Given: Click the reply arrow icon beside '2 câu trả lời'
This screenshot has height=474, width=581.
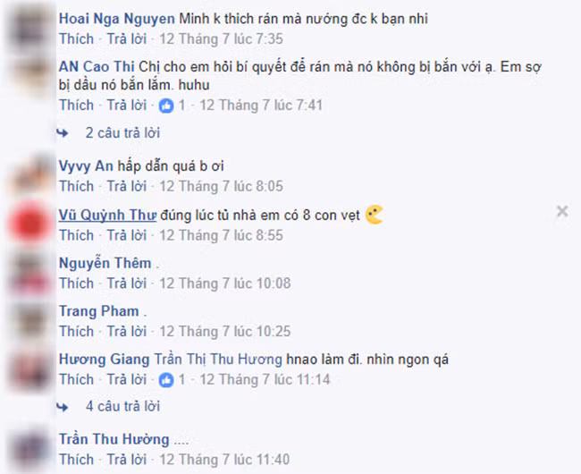Looking at the screenshot, I should tap(63, 133).
